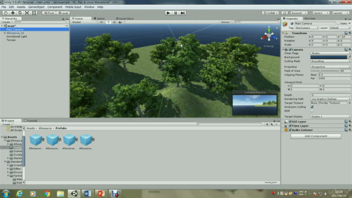Switch to the Game tab

(x=99, y=19)
